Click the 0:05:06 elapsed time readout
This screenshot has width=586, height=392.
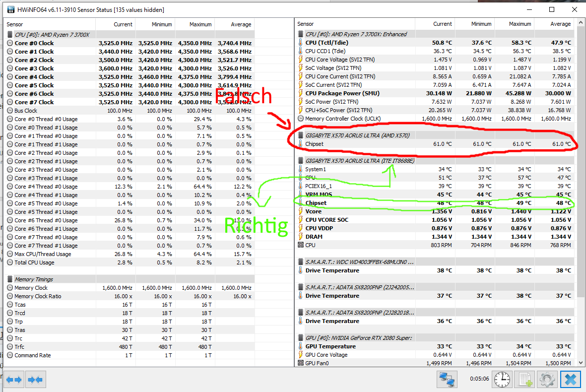(479, 379)
